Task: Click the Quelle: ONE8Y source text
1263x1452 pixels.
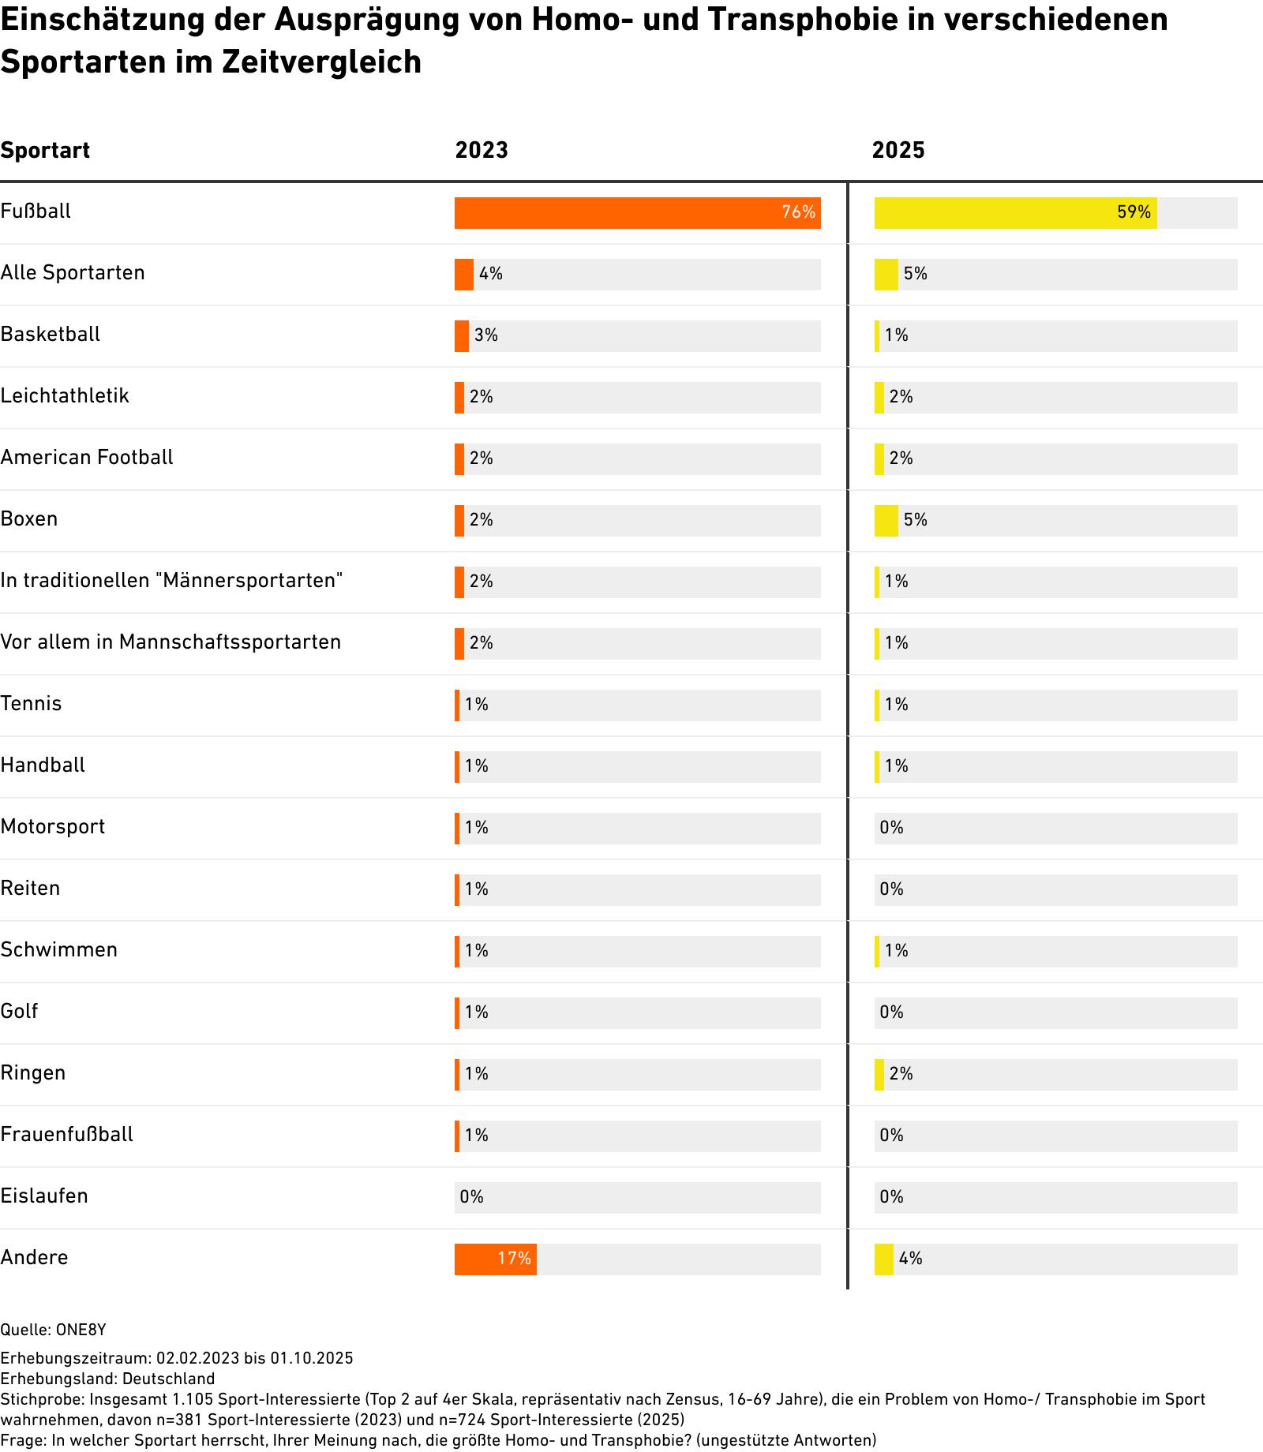Action: click(x=53, y=1330)
